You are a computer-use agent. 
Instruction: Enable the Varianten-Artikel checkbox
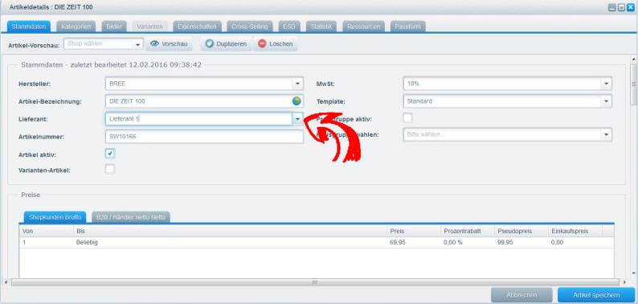coord(110,169)
